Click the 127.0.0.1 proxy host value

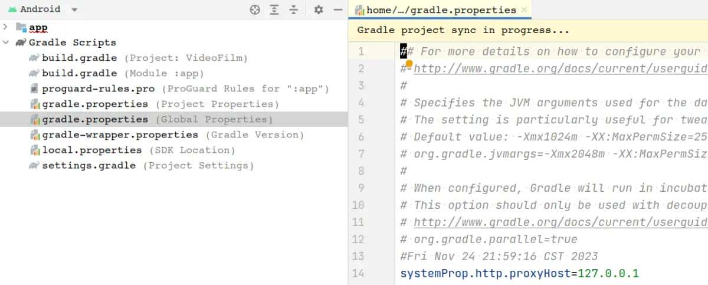coord(608,274)
